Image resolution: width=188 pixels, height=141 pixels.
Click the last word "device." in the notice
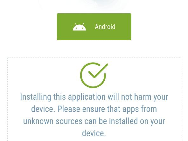coord(94,133)
